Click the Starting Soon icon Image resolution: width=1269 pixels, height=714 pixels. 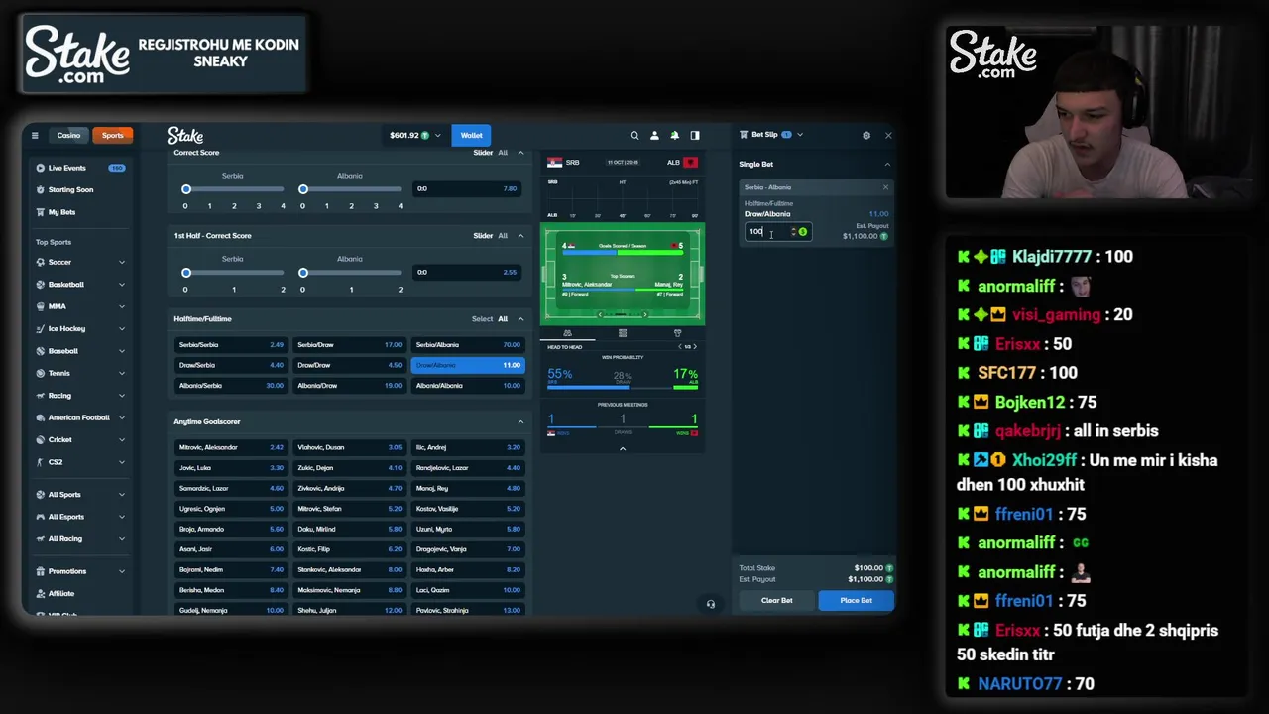point(41,189)
